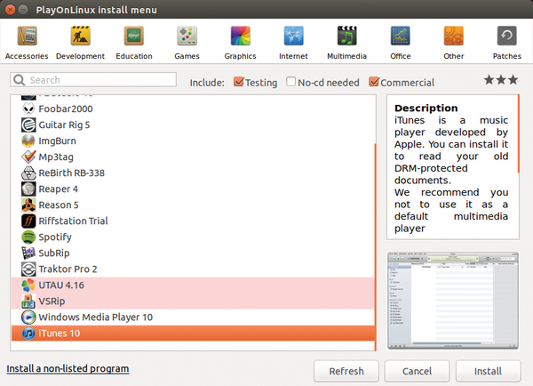Select Foobar2000 text in the list
Viewport: 533px width, 386px height.
pyautogui.click(x=66, y=109)
